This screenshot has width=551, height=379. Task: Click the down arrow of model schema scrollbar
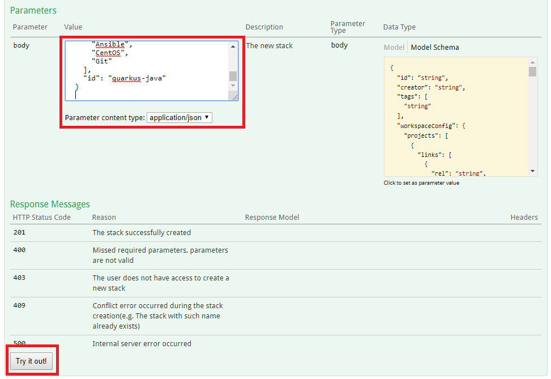click(x=532, y=171)
